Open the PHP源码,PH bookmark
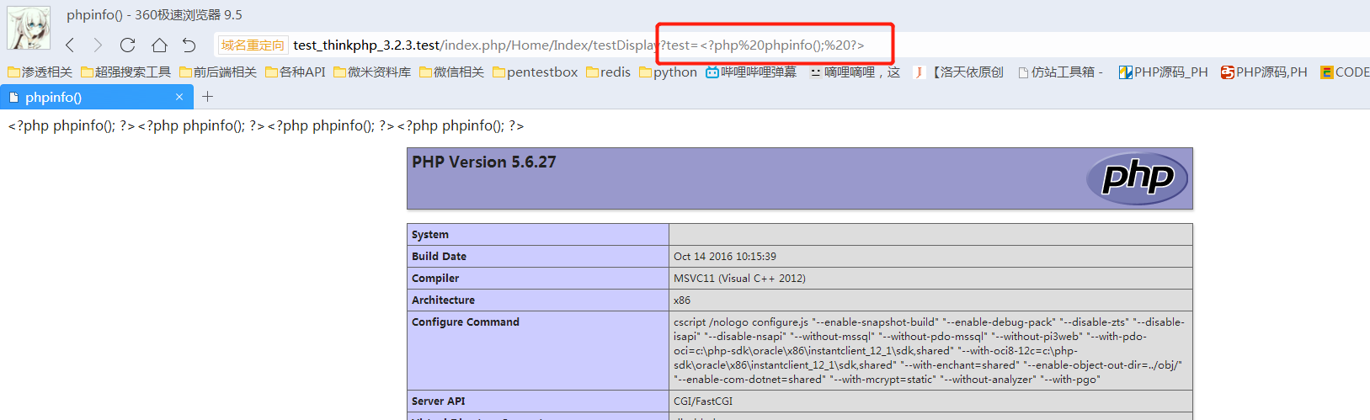The height and width of the screenshot is (420, 1370). pos(1265,72)
